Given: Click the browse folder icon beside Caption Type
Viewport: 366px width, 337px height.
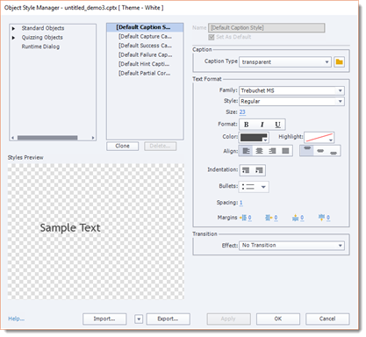Looking at the screenshot, I should click(x=340, y=62).
